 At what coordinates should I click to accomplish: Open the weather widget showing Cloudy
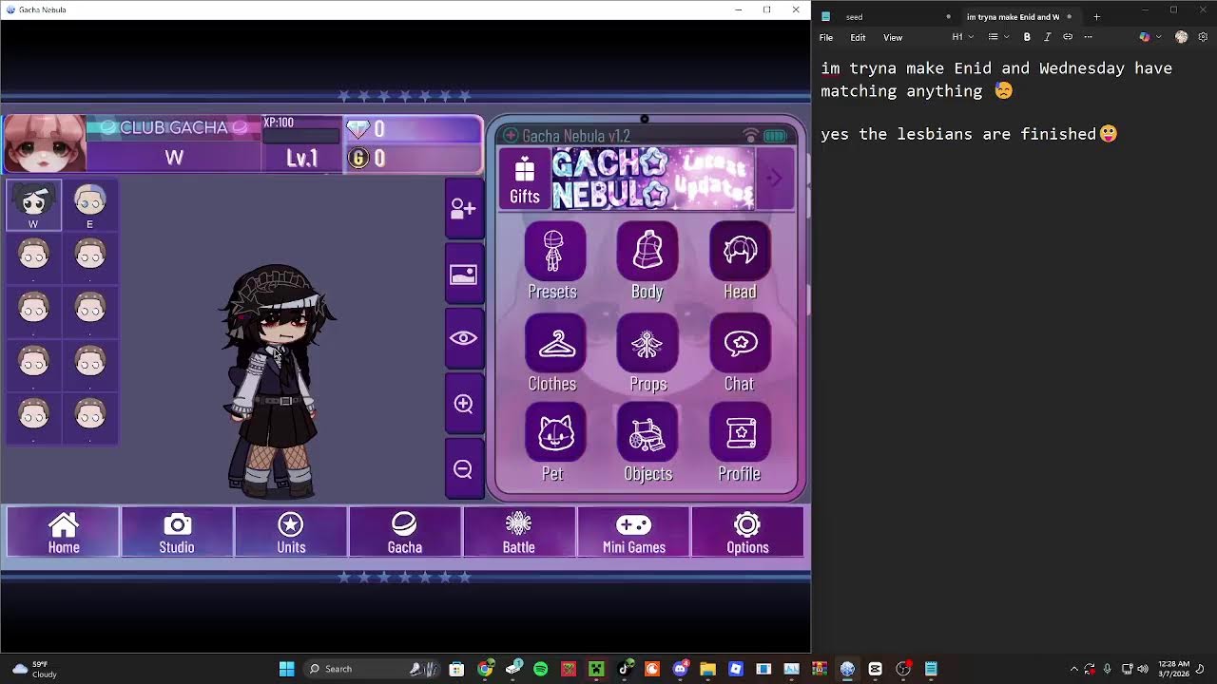pyautogui.click(x=33, y=669)
